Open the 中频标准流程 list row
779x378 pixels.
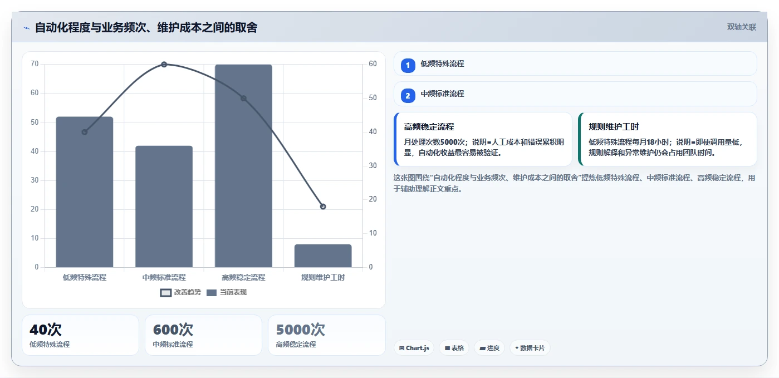point(575,94)
